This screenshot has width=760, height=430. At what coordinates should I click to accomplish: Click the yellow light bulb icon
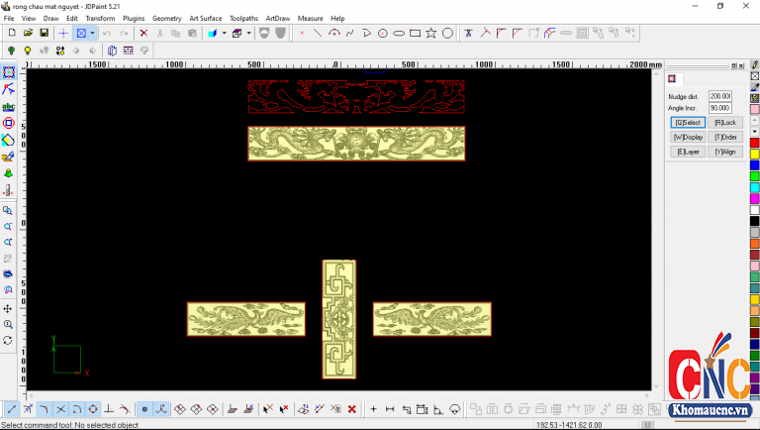28,51
